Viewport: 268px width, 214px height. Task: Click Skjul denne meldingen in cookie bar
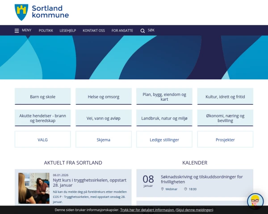click(194, 210)
